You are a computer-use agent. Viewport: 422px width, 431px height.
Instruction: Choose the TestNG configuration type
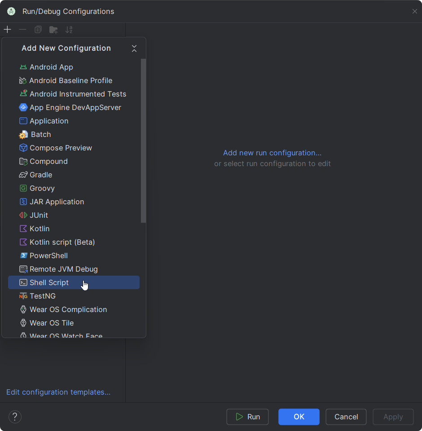click(x=74, y=296)
